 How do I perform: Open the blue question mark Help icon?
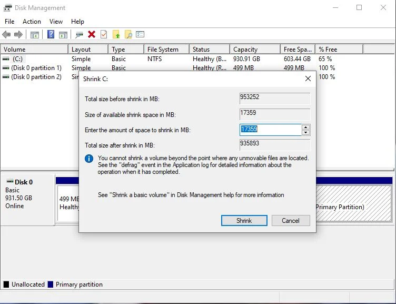pos(51,34)
